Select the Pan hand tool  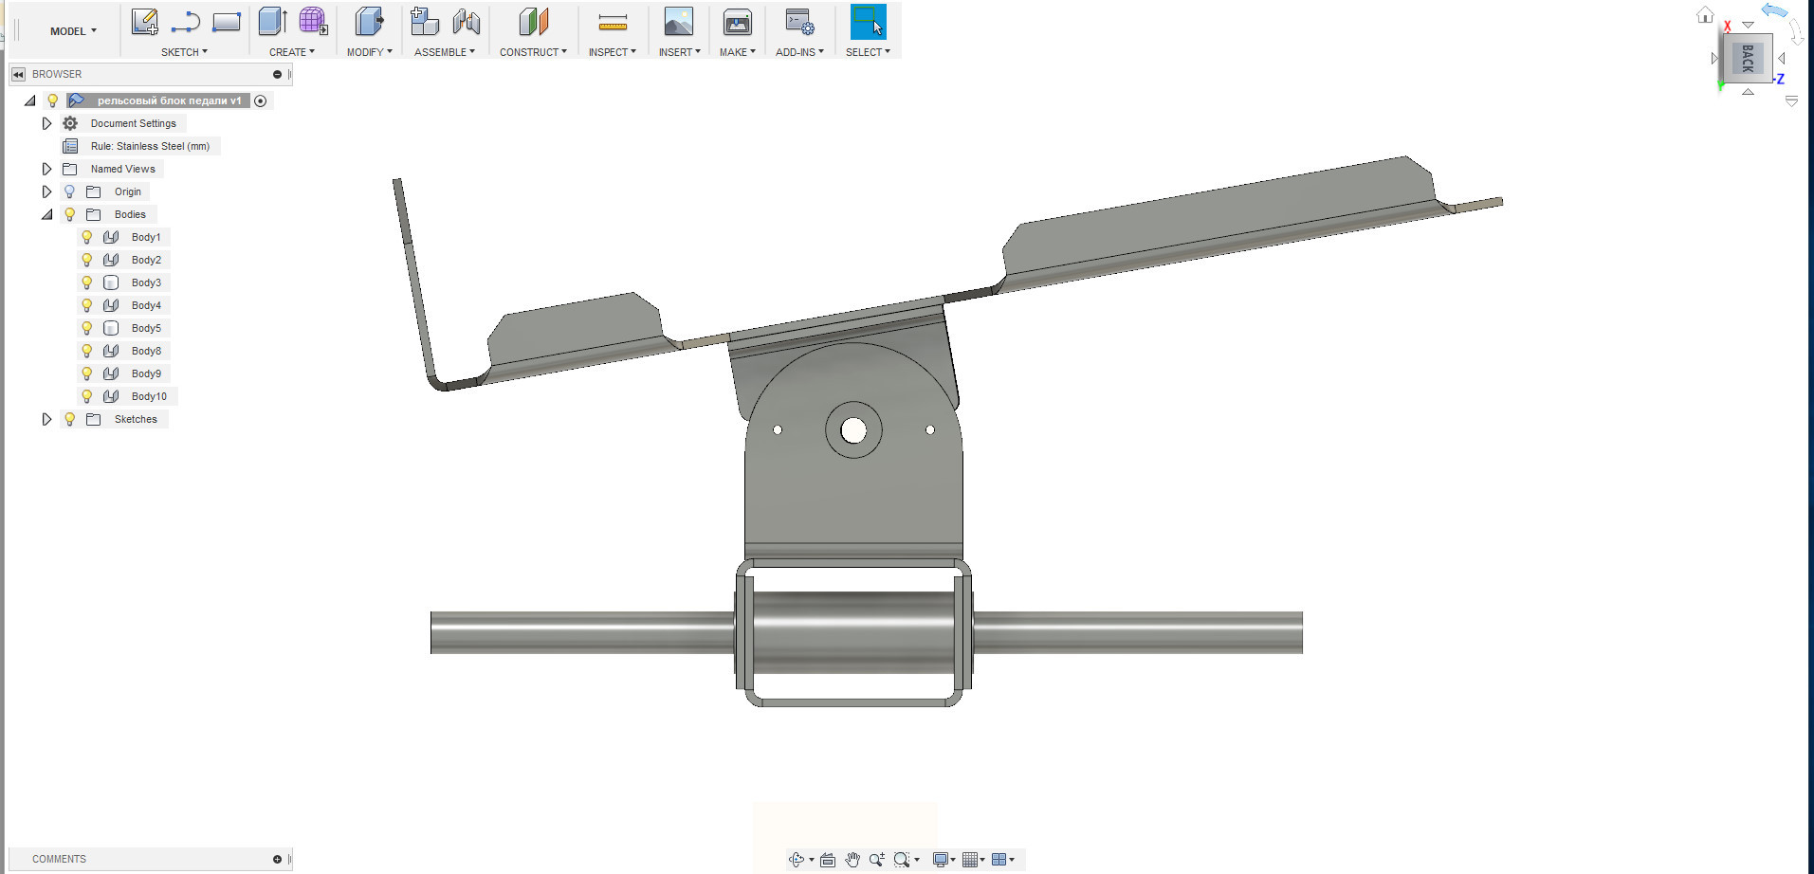click(852, 860)
